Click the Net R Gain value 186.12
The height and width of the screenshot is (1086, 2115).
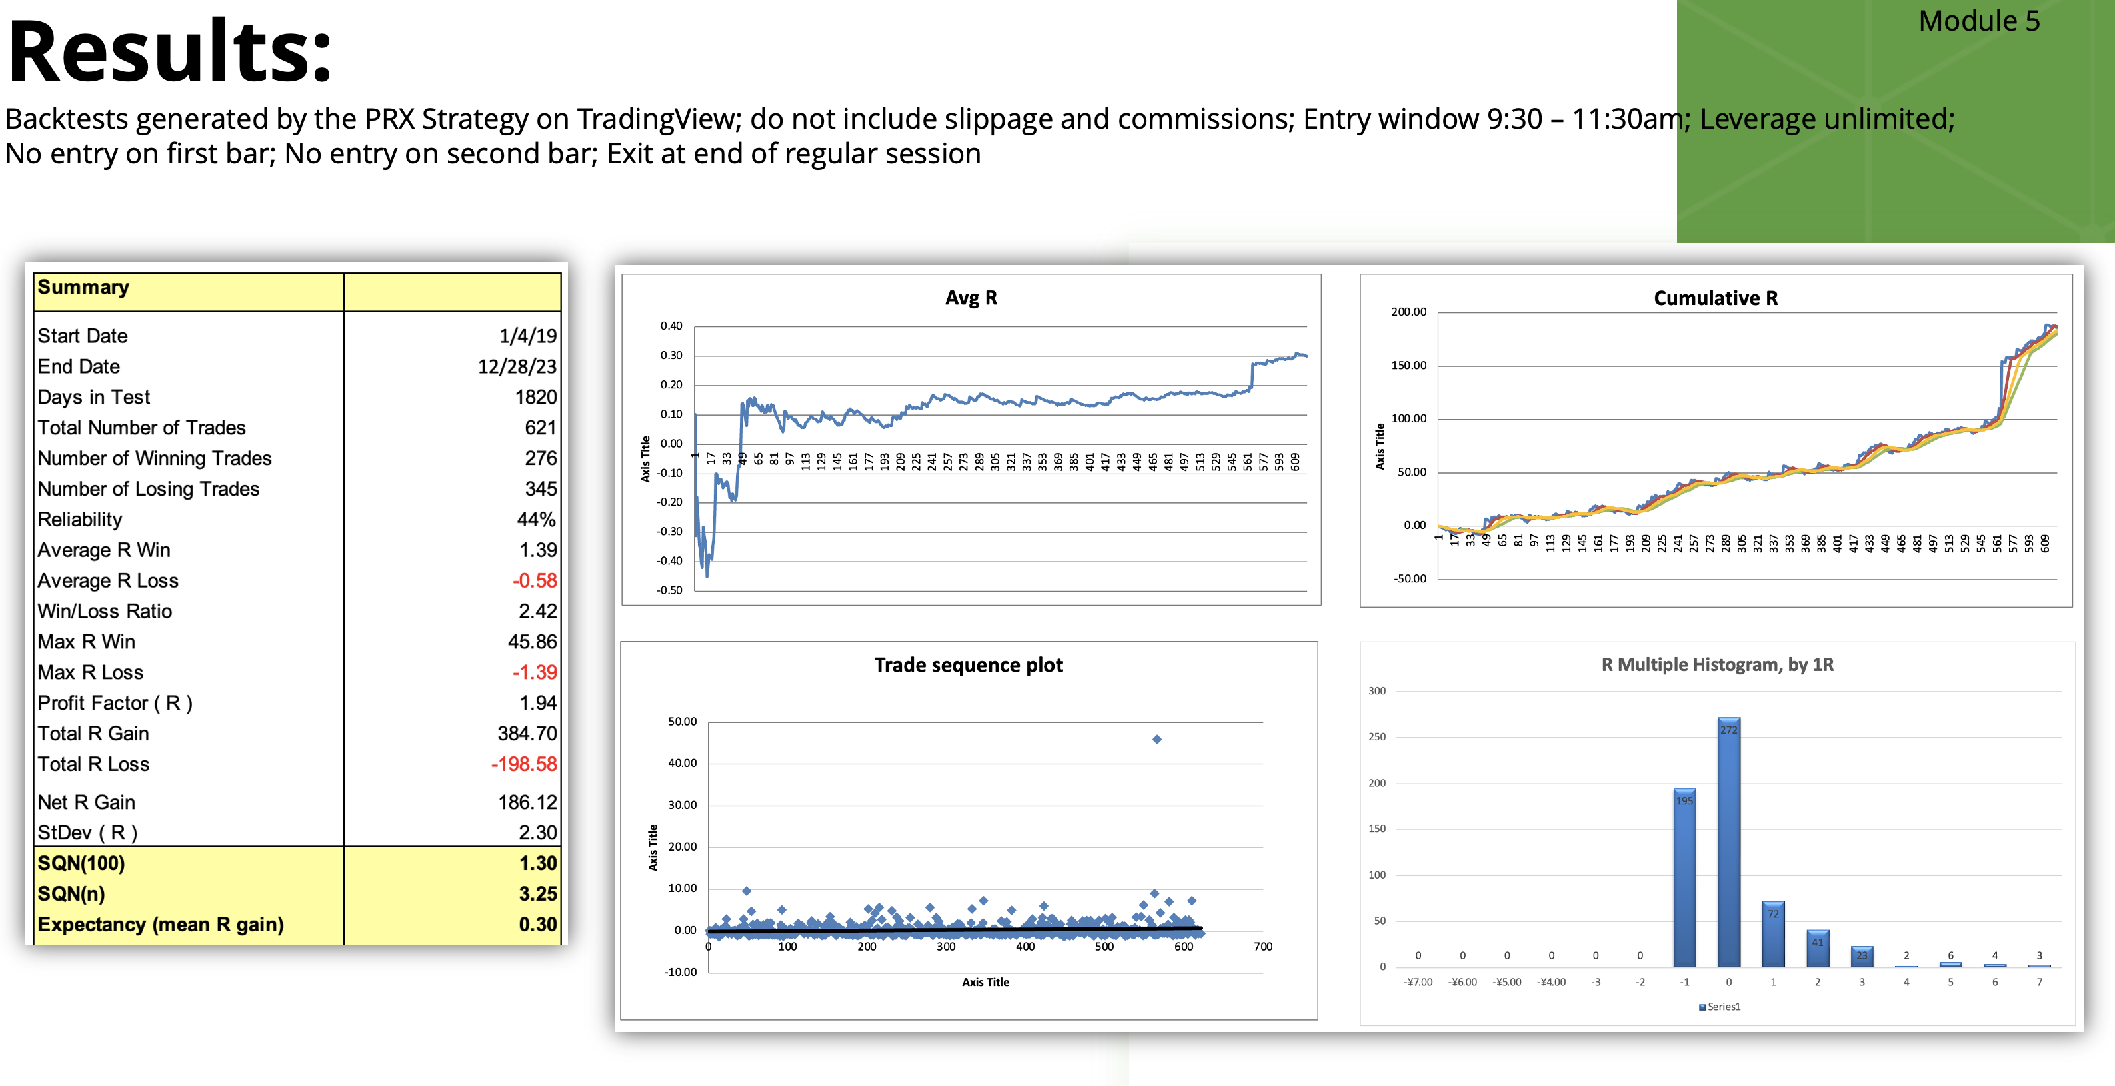point(527,802)
